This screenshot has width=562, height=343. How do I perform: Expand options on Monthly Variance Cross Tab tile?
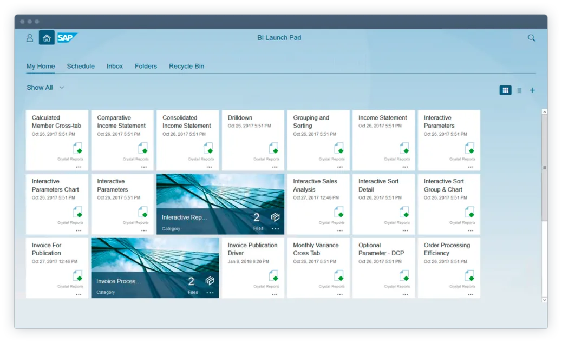[339, 295]
